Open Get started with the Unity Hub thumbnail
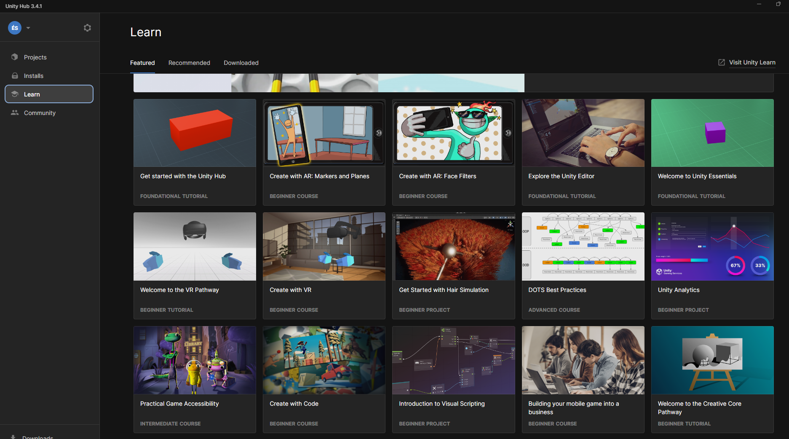789x439 pixels. click(x=195, y=133)
